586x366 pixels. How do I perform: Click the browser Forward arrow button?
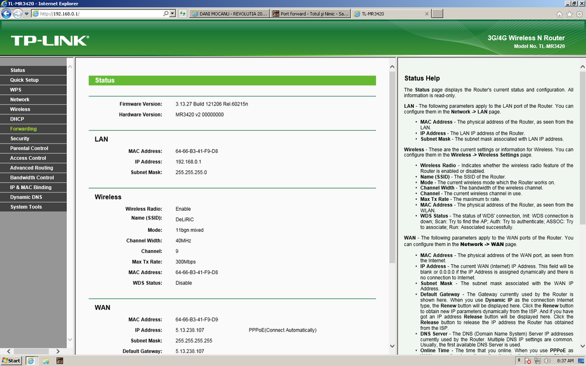[x=18, y=14]
